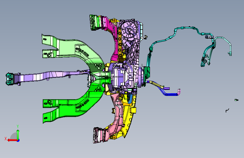Select the teal vent at lavender duct end
244x158 pixels.
coord(10,79)
